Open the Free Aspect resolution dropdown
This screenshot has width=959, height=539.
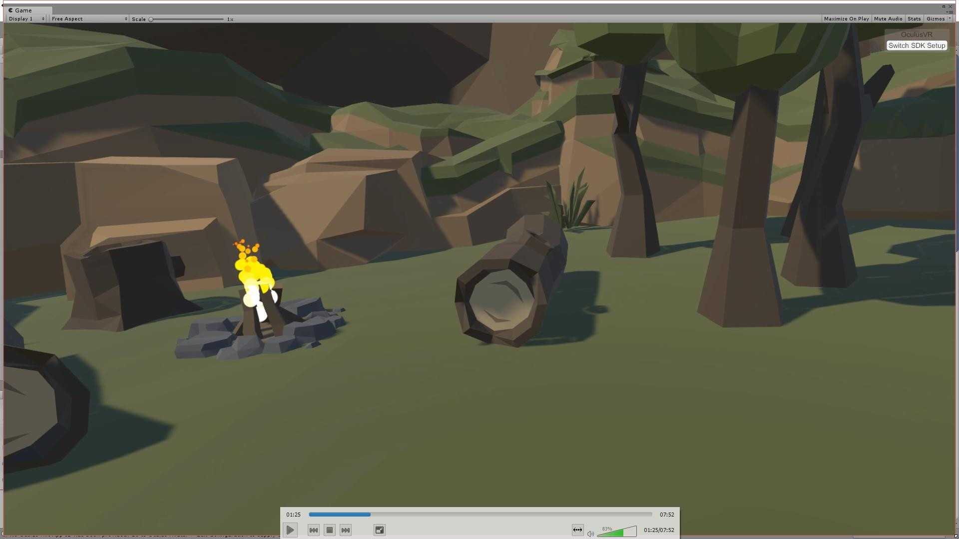pyautogui.click(x=89, y=19)
